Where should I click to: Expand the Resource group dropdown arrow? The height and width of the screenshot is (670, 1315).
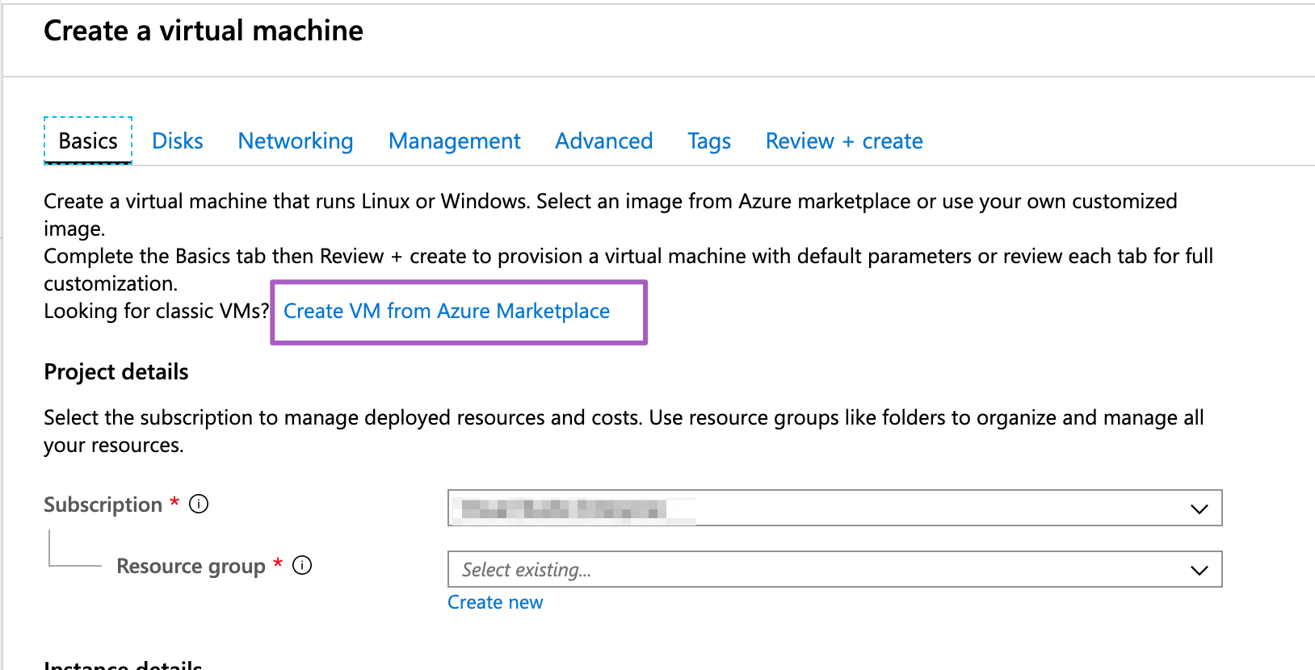coord(1199,570)
